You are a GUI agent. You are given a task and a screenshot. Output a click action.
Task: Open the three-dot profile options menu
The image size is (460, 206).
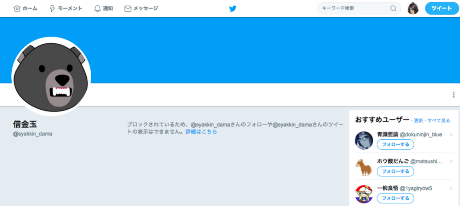pyautogui.click(x=454, y=95)
